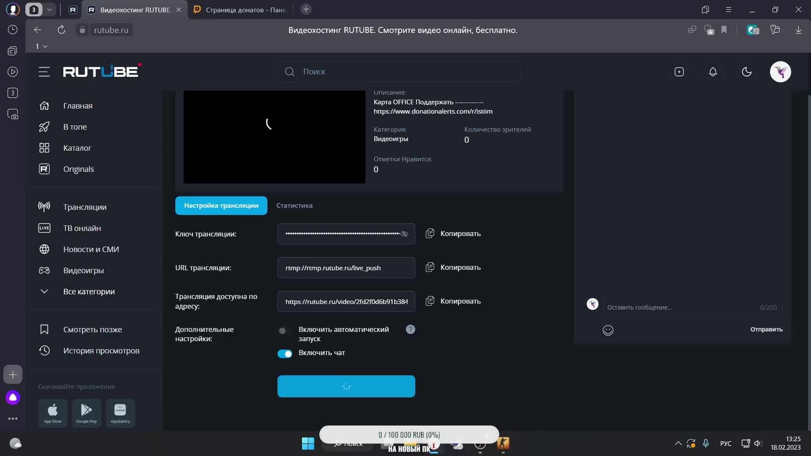Open notifications bell icon
Viewport: 811px width, 456px height.
(713, 72)
